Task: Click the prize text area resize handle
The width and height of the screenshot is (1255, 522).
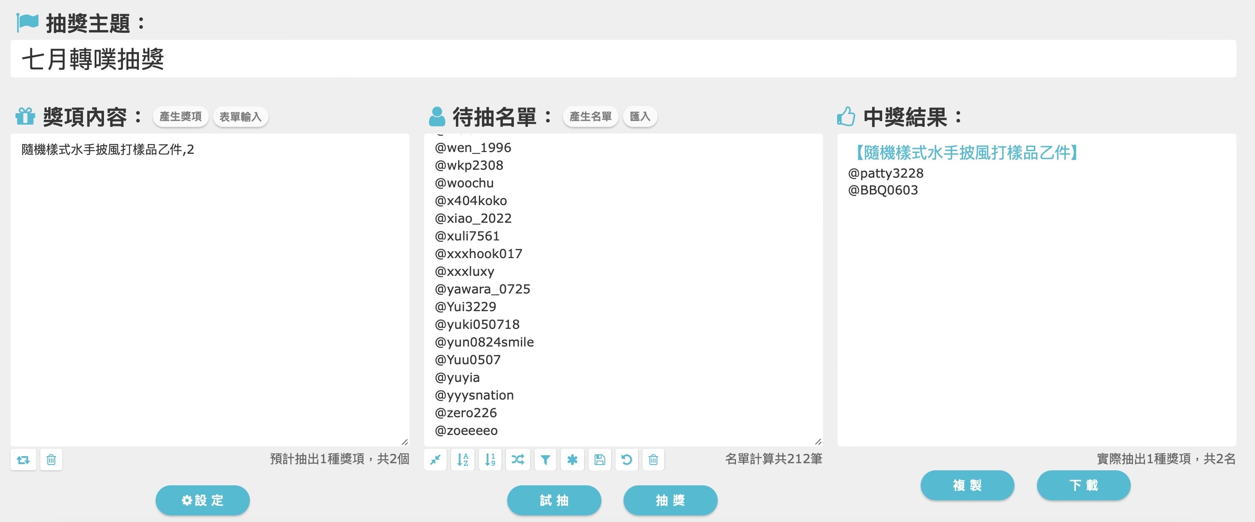Action: coord(405,442)
